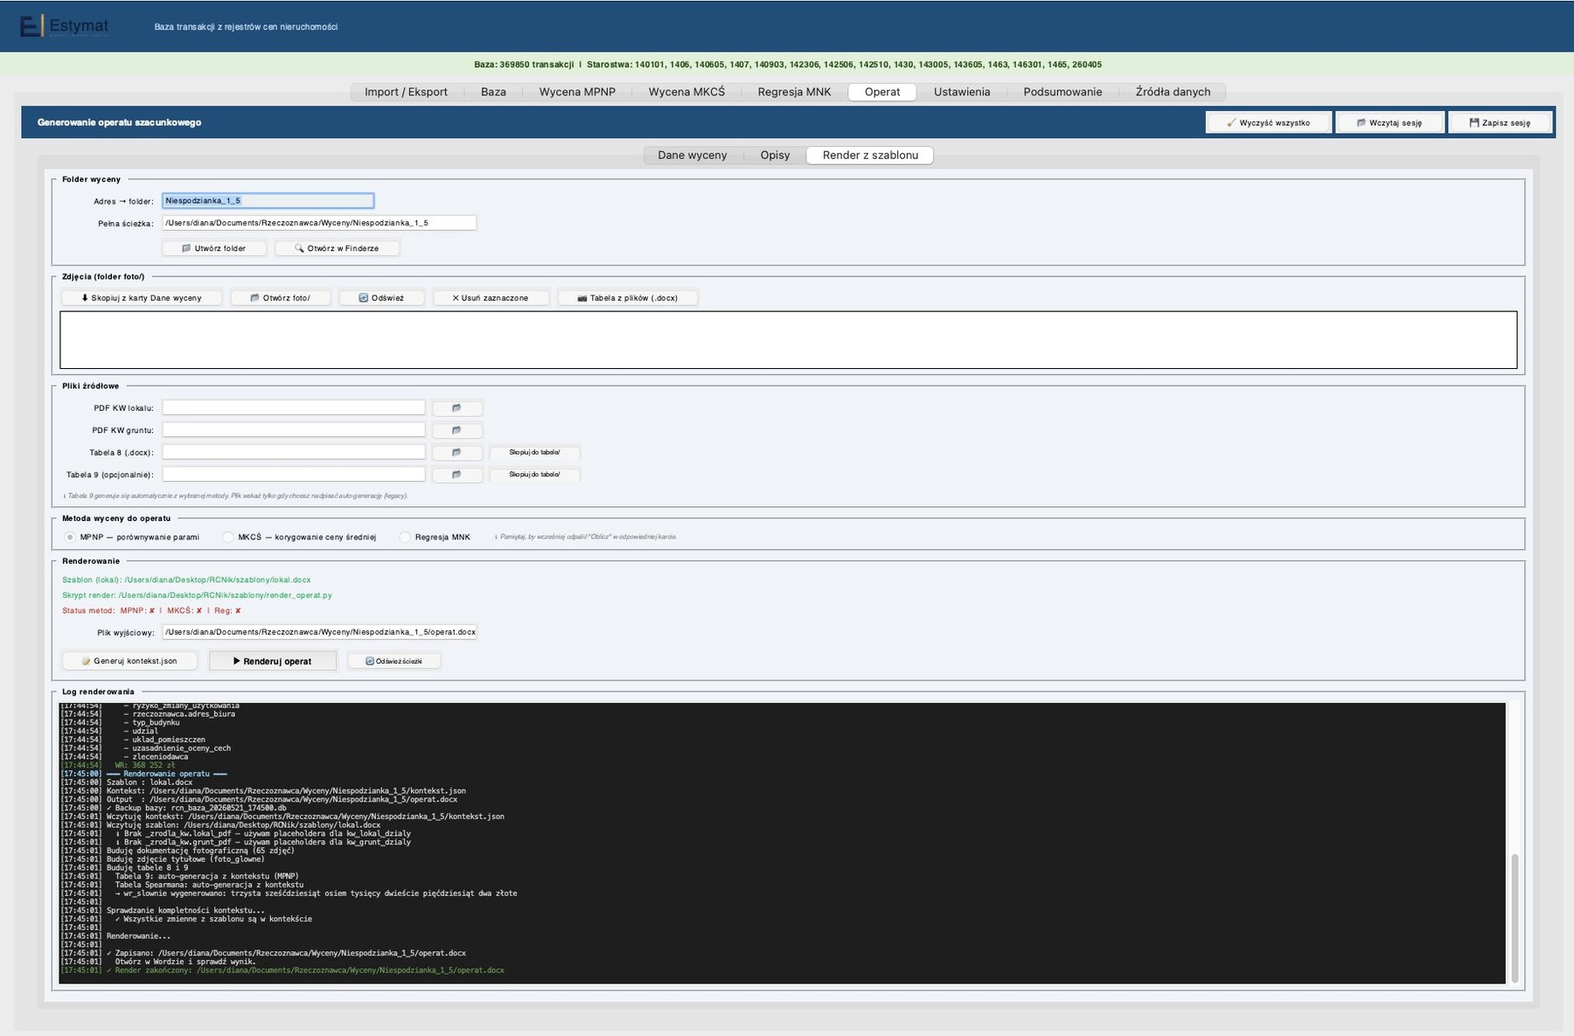Image resolution: width=1574 pixels, height=1036 pixels.
Task: Click Wyczyść wszystko button
Action: [x=1268, y=122]
